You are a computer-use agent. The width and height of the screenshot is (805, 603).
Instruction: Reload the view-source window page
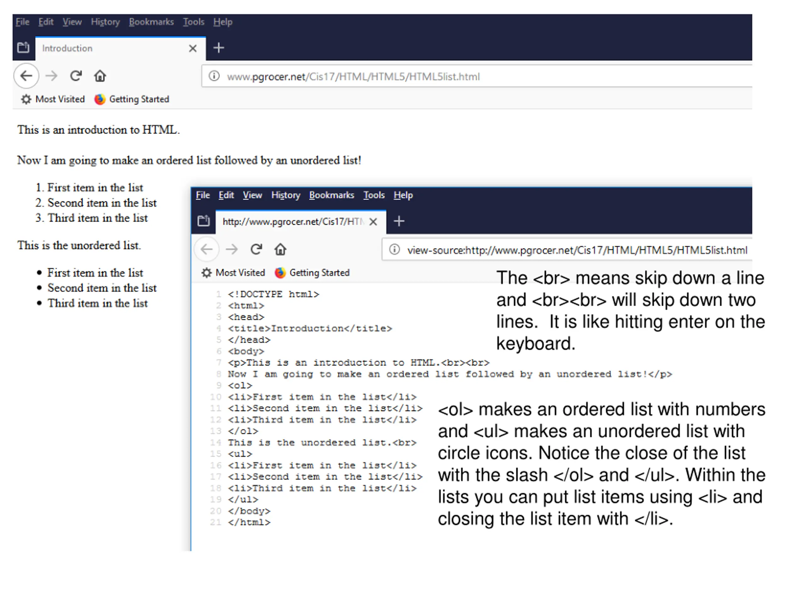coord(256,249)
